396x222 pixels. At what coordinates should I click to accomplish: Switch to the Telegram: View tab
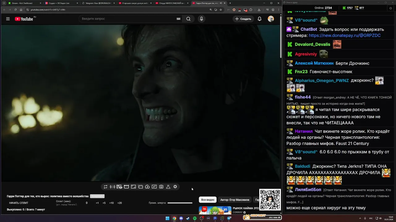(98, 3)
